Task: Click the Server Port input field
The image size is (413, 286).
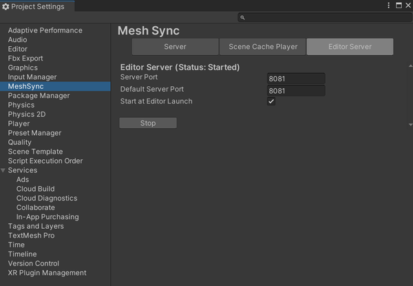Action: click(296, 79)
